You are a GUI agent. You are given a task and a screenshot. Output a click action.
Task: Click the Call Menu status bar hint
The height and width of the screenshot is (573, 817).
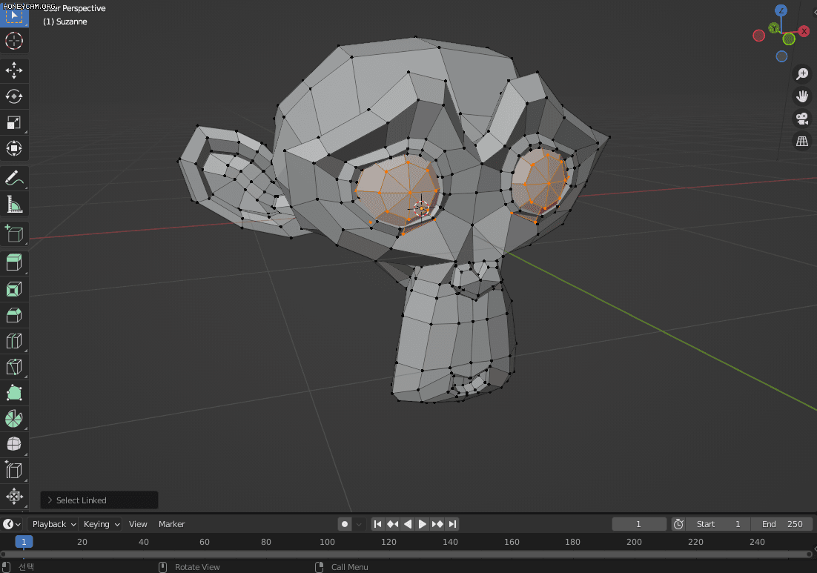point(350,567)
